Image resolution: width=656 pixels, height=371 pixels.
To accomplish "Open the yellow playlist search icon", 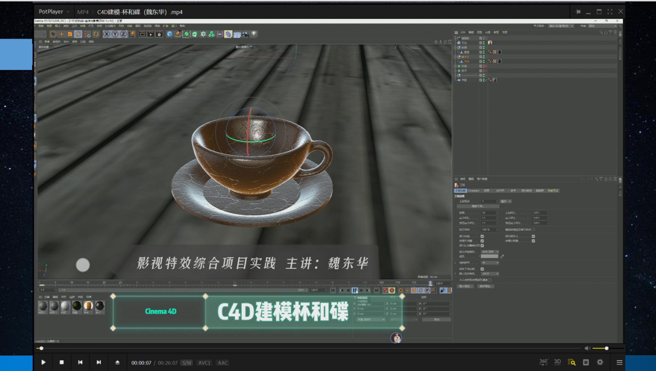I will 572,363.
